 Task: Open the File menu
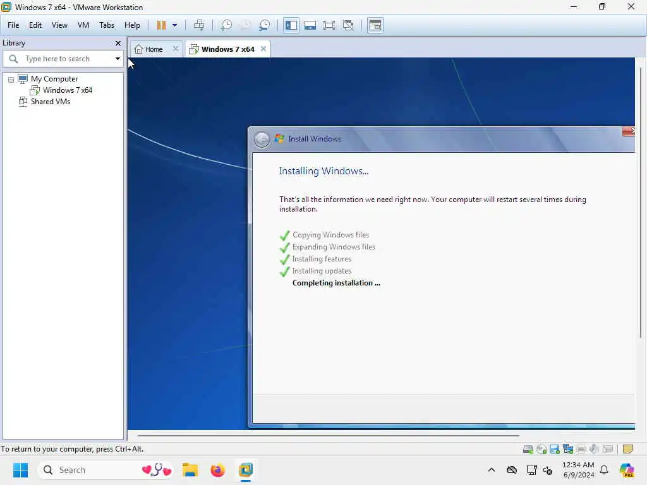[x=13, y=25]
